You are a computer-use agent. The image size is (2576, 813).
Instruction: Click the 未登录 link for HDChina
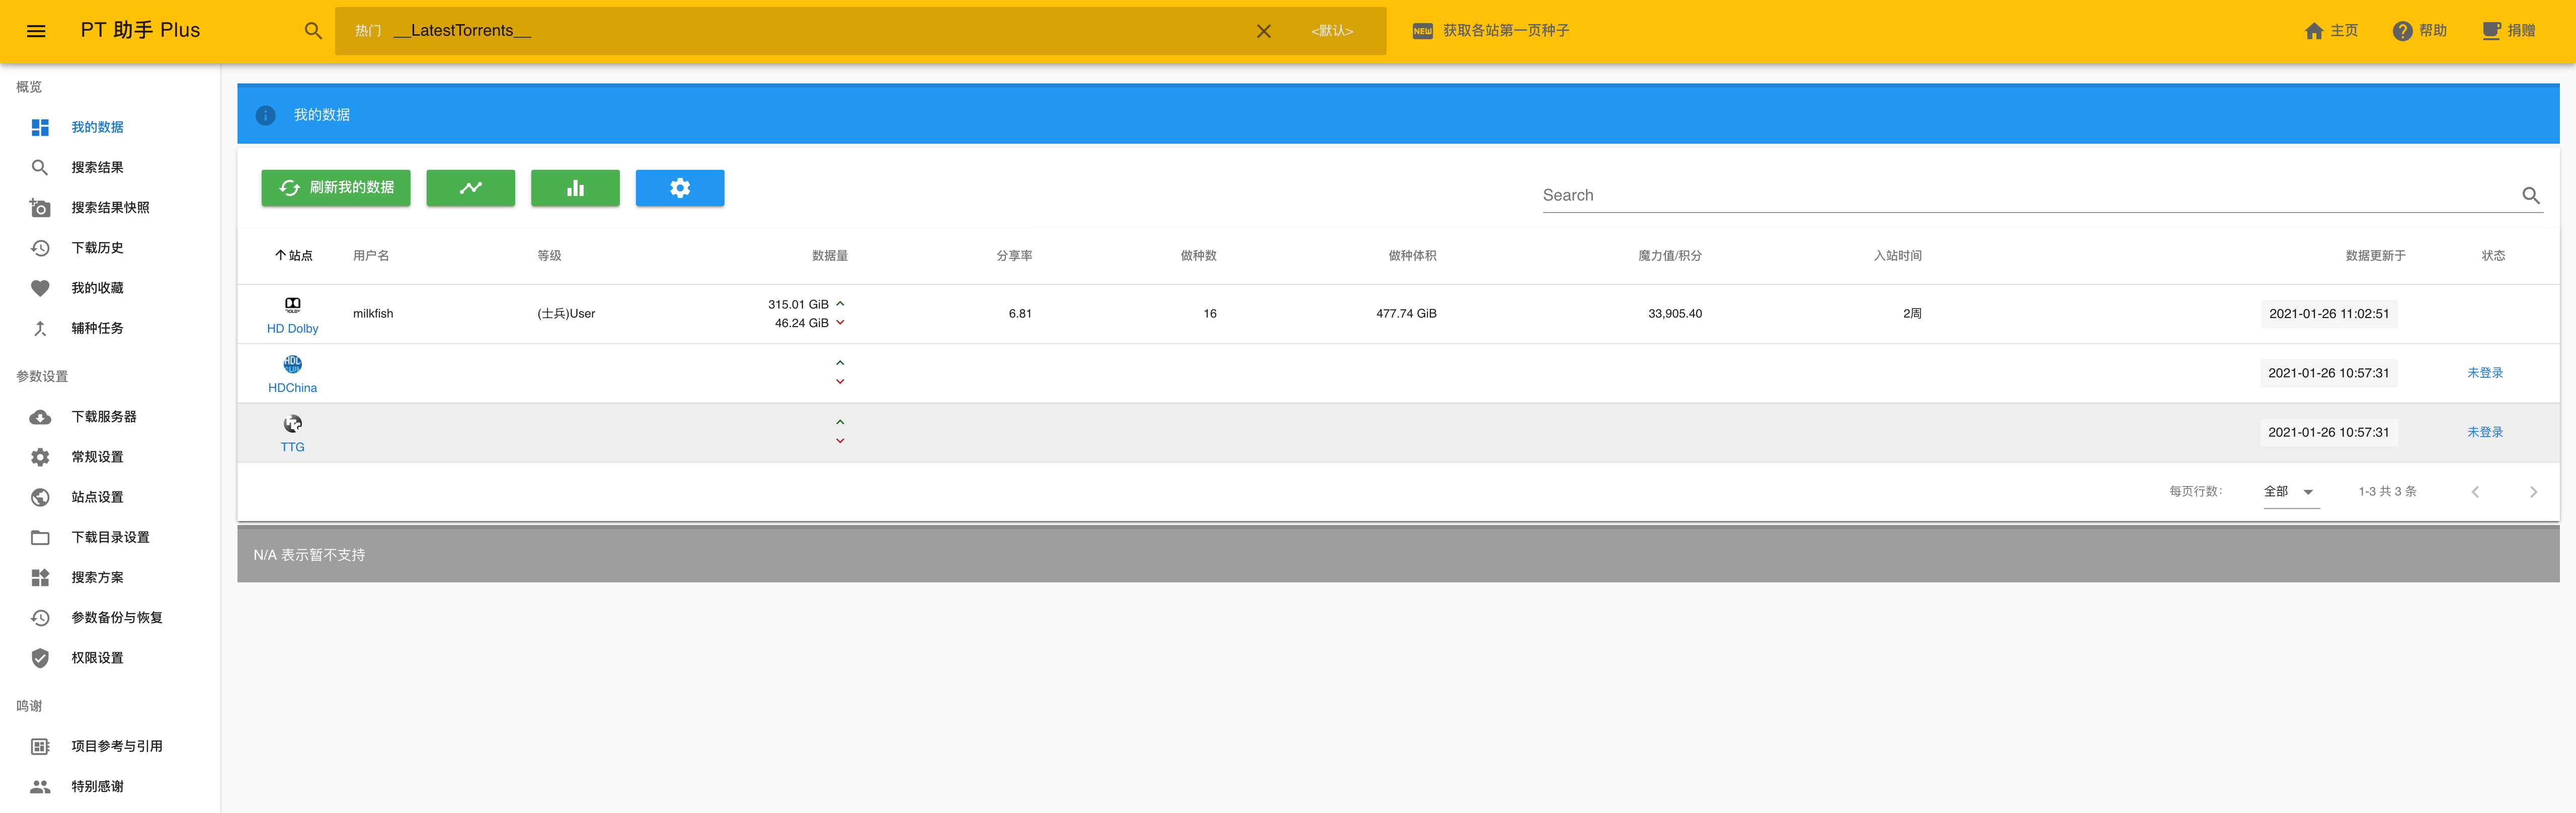pos(2484,372)
